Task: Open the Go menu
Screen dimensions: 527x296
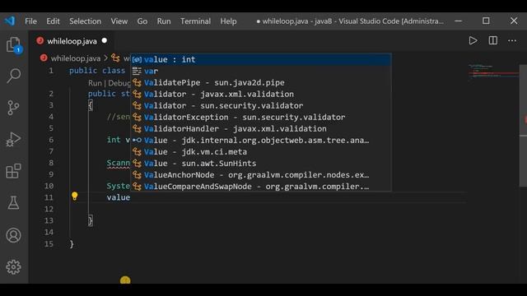Action: coord(142,21)
